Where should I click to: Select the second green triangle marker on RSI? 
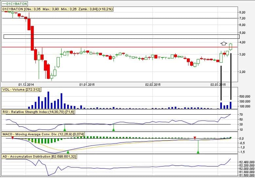(113, 130)
